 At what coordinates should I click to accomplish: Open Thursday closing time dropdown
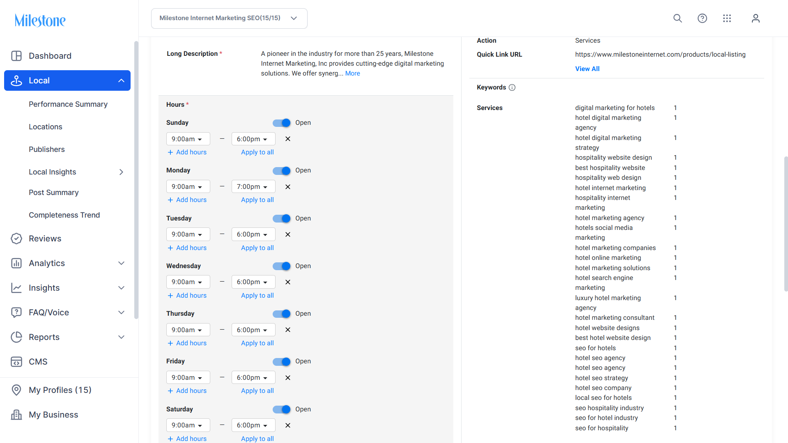tap(253, 330)
